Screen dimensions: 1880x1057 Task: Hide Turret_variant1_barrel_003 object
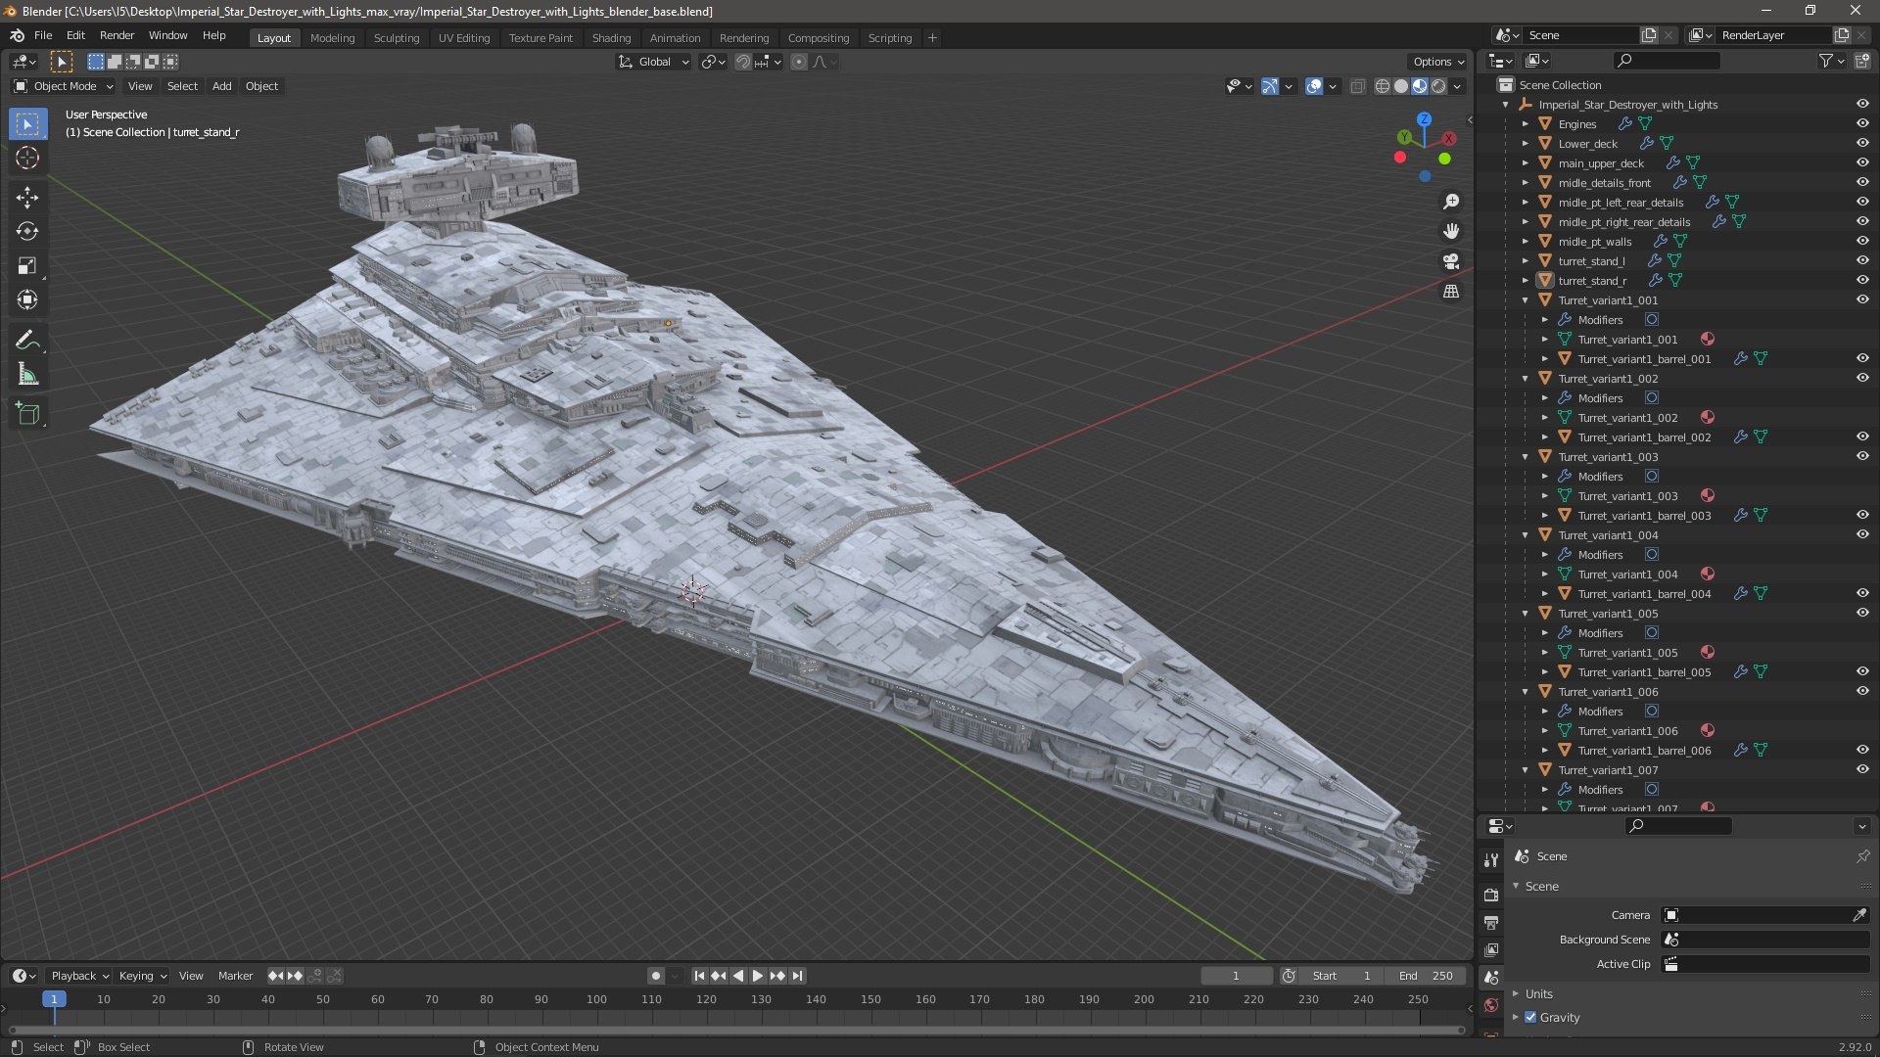[x=1862, y=516]
